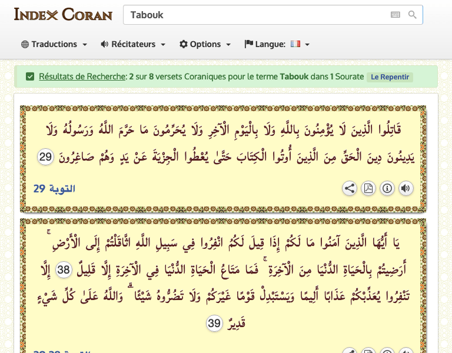The image size is (452, 353).
Task: Open the Récitateurs dropdown
Action: click(x=133, y=44)
